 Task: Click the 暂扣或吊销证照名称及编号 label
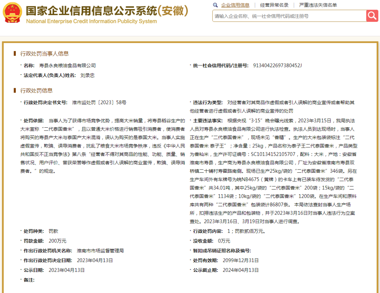[222, 250]
